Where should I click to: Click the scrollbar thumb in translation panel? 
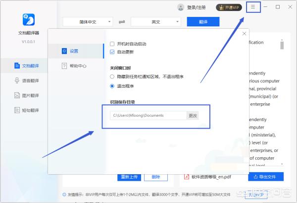(282, 45)
